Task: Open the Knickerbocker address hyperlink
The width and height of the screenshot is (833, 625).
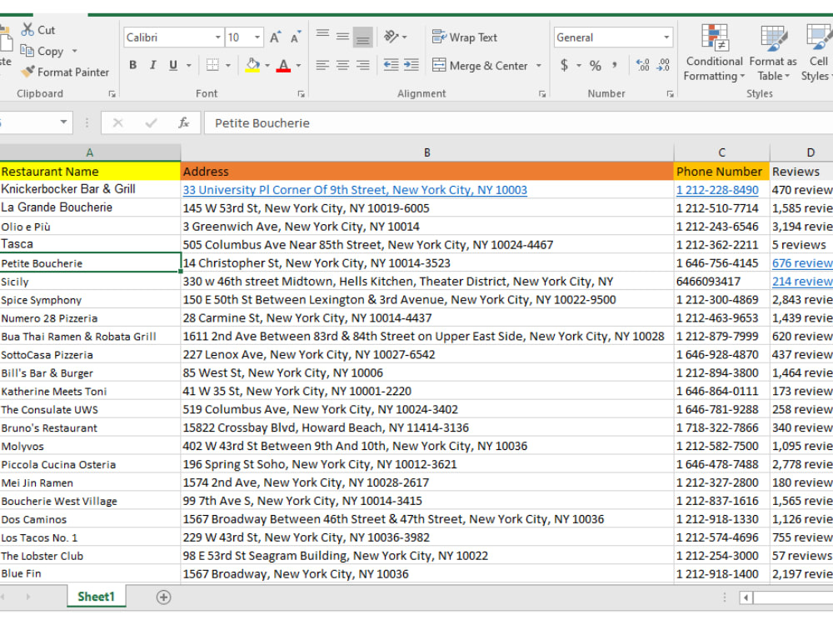Action: 355,189
